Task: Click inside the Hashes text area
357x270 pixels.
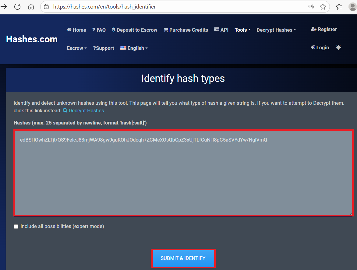Action: point(183,177)
